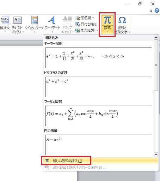This screenshot has width=160, height=181.
Task: Open the 数式 pi equation button
Action: pyautogui.click(x=107, y=20)
